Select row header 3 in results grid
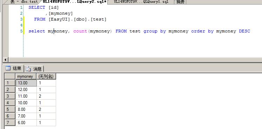Screen dimensions: 262x129 pyautogui.click(x=10, y=96)
